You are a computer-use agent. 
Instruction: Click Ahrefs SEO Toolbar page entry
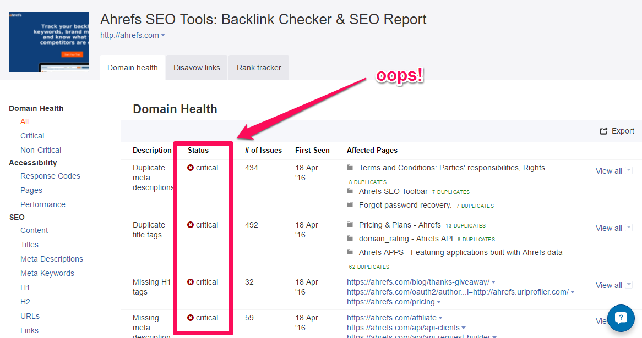pos(393,191)
